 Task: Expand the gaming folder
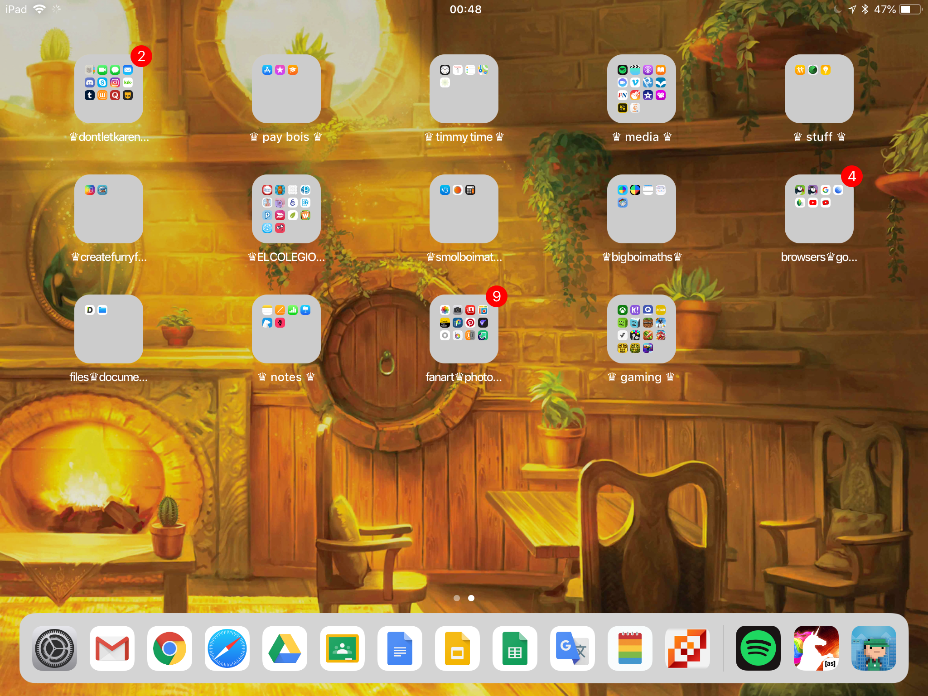coord(642,329)
